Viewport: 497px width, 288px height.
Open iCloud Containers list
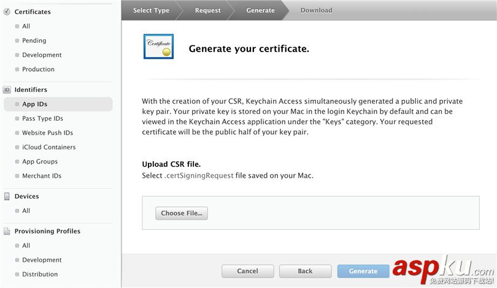[48, 147]
